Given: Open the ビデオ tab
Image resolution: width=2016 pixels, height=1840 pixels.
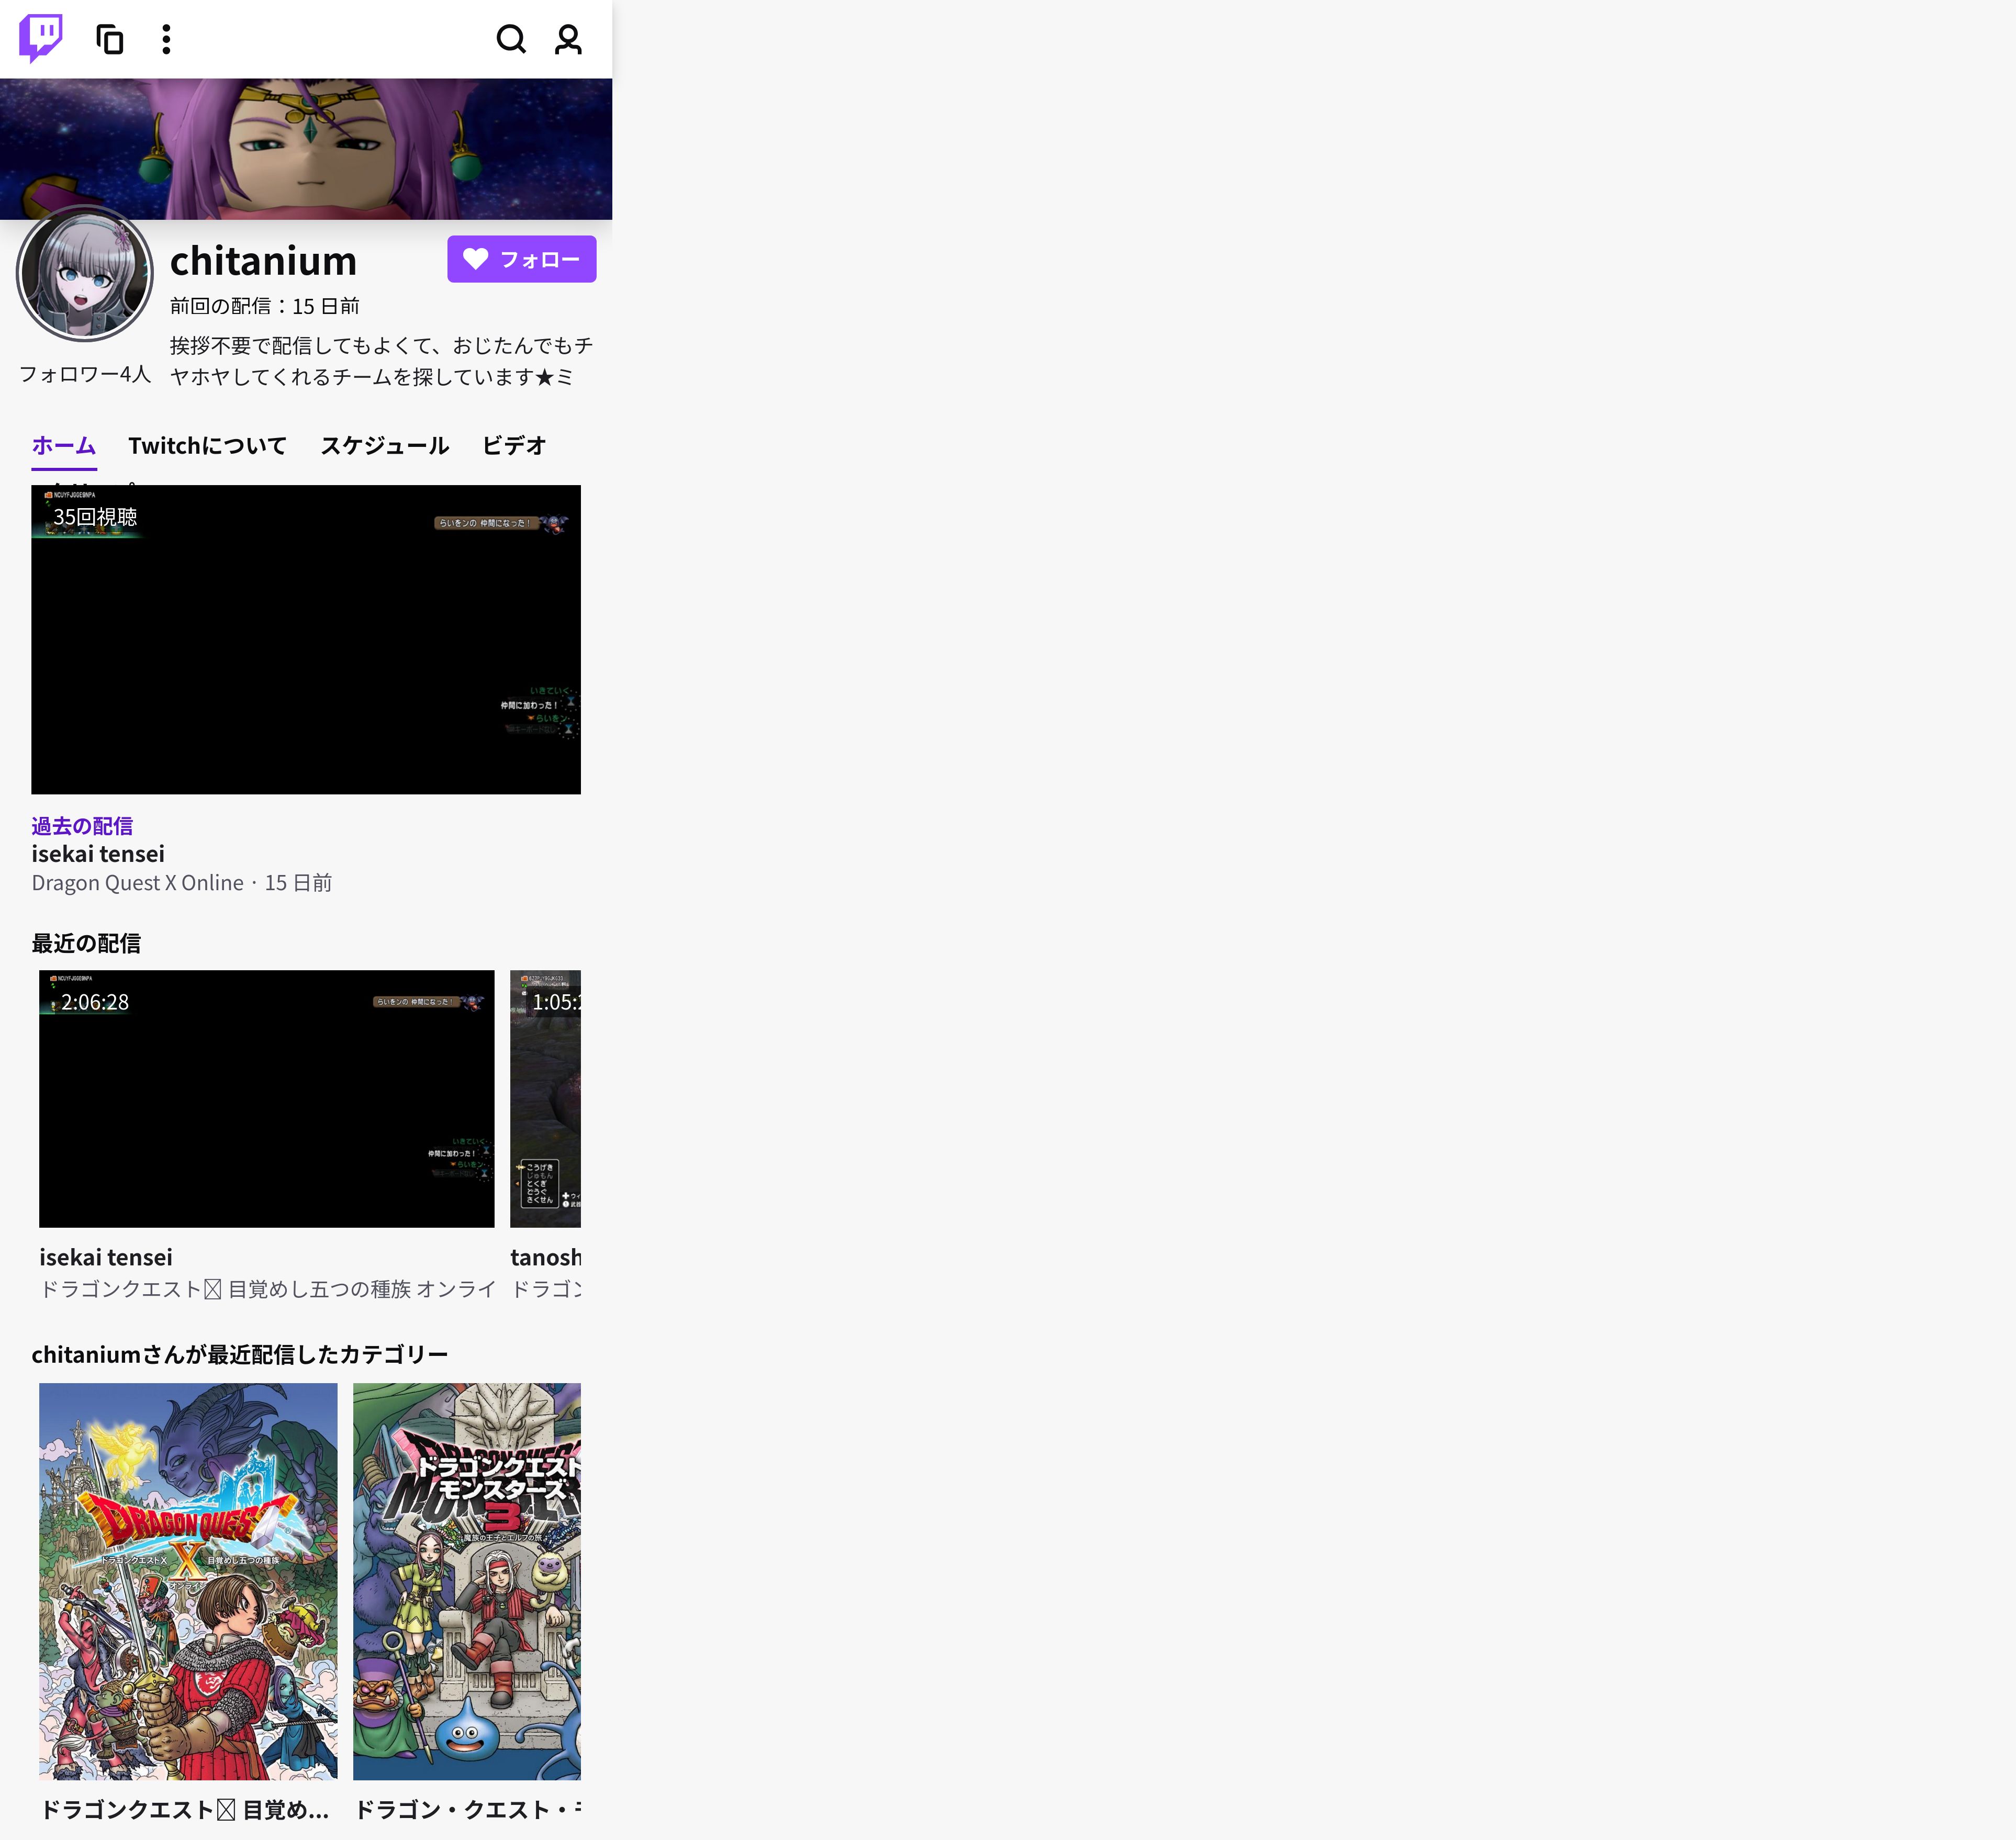Looking at the screenshot, I should pyautogui.click(x=514, y=446).
